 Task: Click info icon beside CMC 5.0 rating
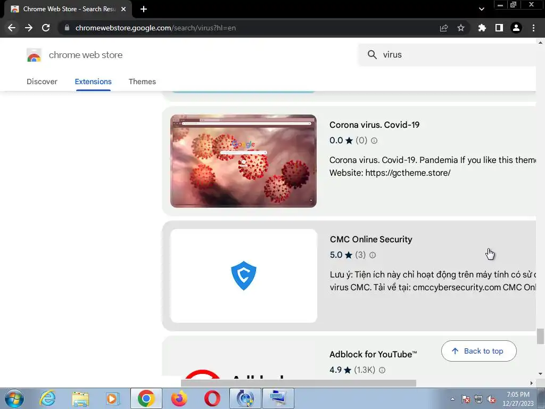point(373,255)
